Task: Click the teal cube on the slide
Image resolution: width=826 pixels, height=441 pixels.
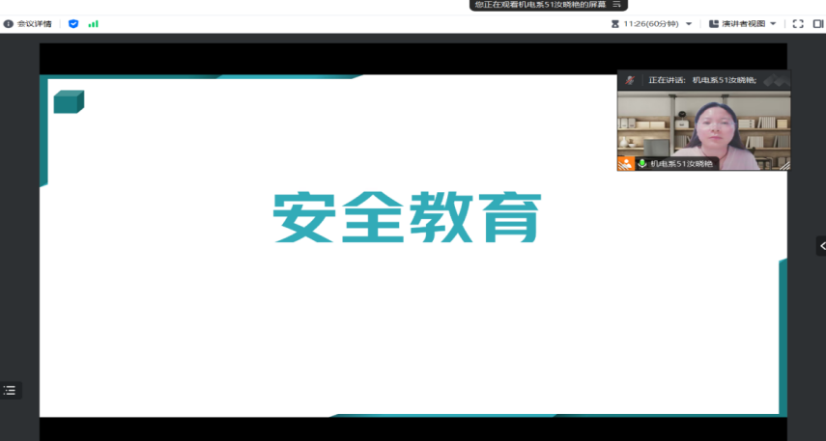Action: [x=69, y=101]
